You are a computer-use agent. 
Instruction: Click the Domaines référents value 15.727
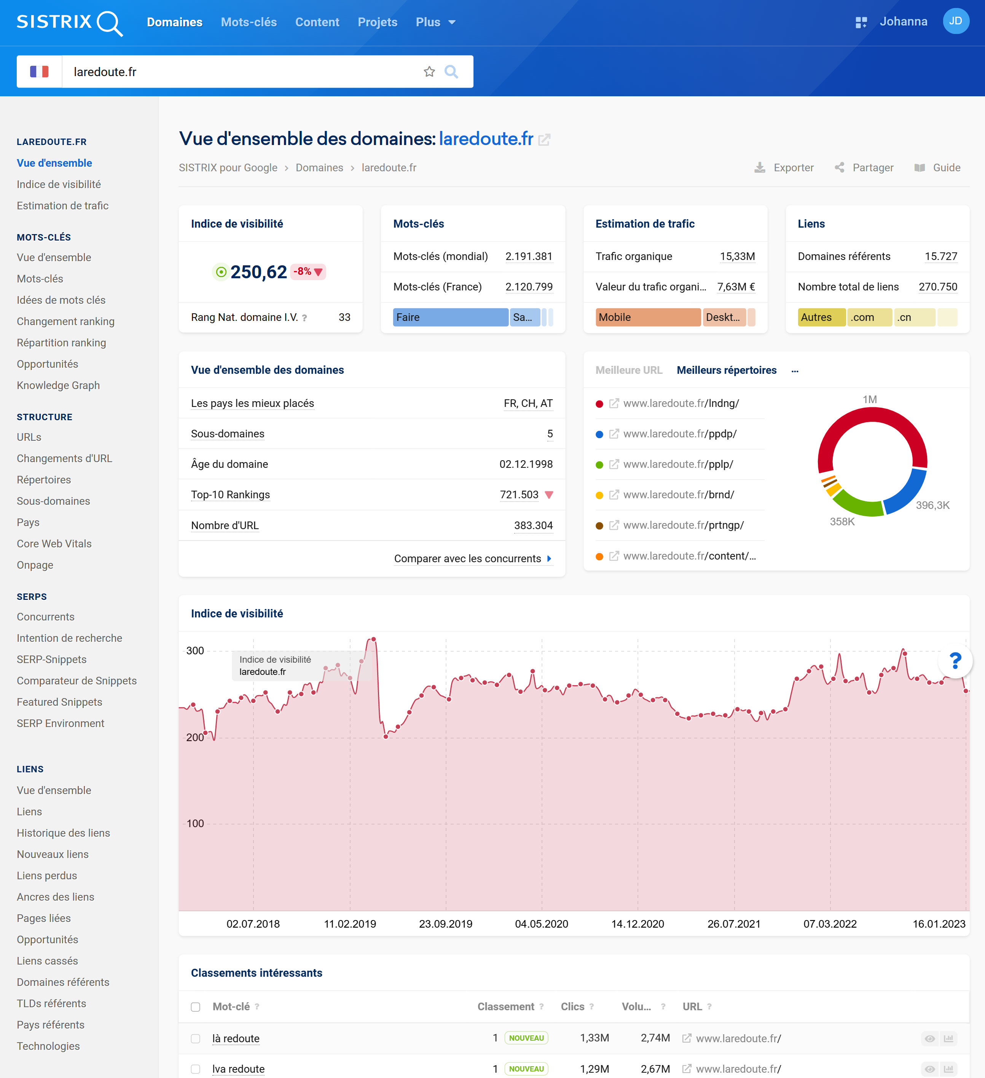point(941,257)
